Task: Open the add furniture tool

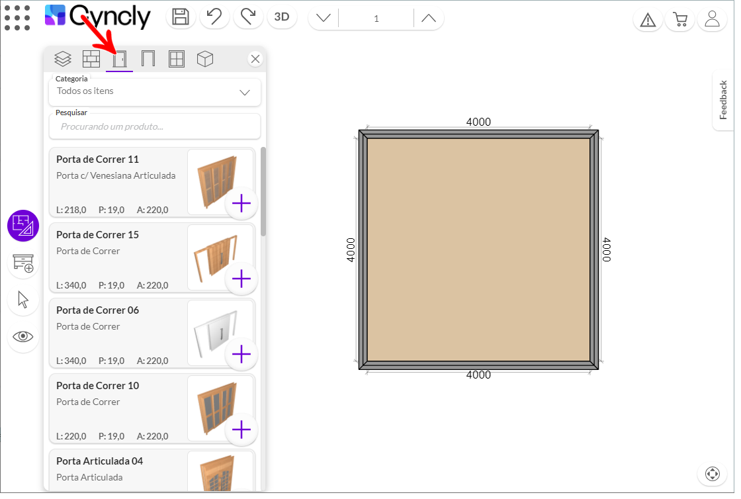Action: coord(22,263)
